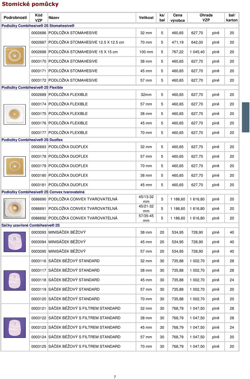Click code 0003124 cell
250x379 pixels.
click(x=39, y=337)
